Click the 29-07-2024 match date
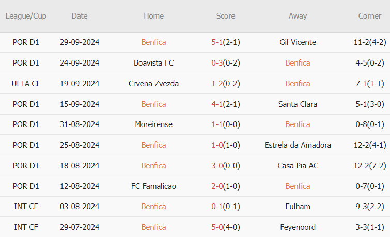 pos(80,227)
